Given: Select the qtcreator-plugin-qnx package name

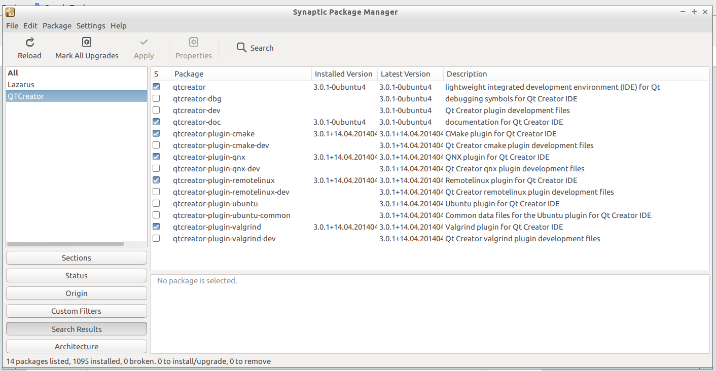Looking at the screenshot, I should click(x=209, y=157).
